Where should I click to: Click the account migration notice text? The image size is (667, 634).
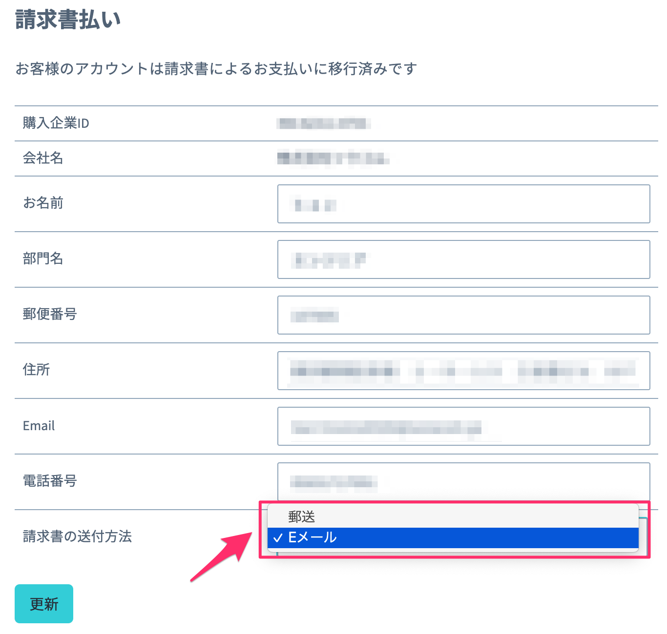216,69
